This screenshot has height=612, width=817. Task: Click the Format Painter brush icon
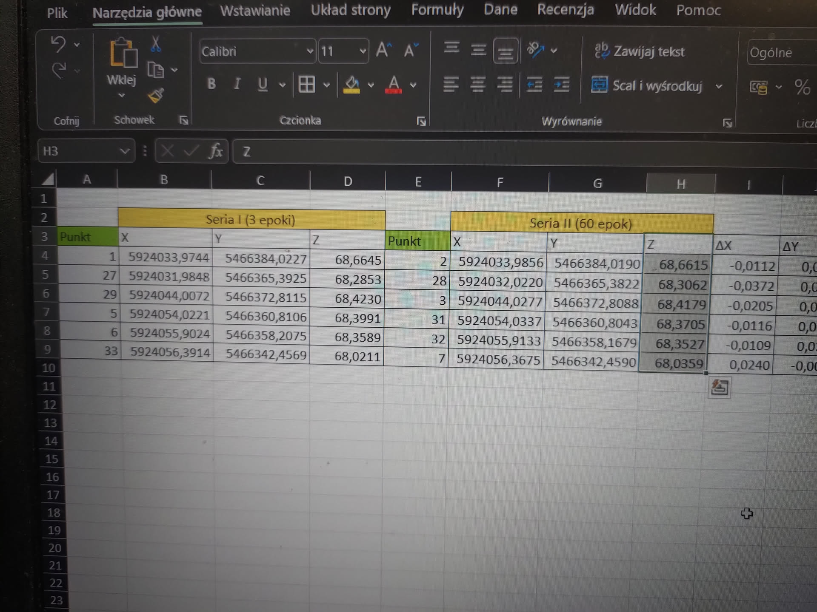[x=156, y=96]
